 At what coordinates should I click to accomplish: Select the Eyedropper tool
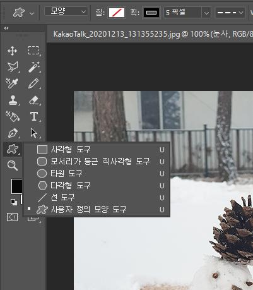pos(12,83)
